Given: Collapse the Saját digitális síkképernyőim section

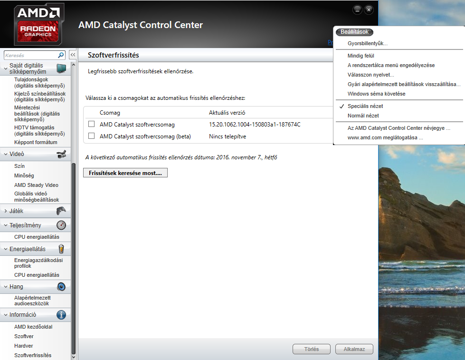Looking at the screenshot, I should click(x=6, y=68).
